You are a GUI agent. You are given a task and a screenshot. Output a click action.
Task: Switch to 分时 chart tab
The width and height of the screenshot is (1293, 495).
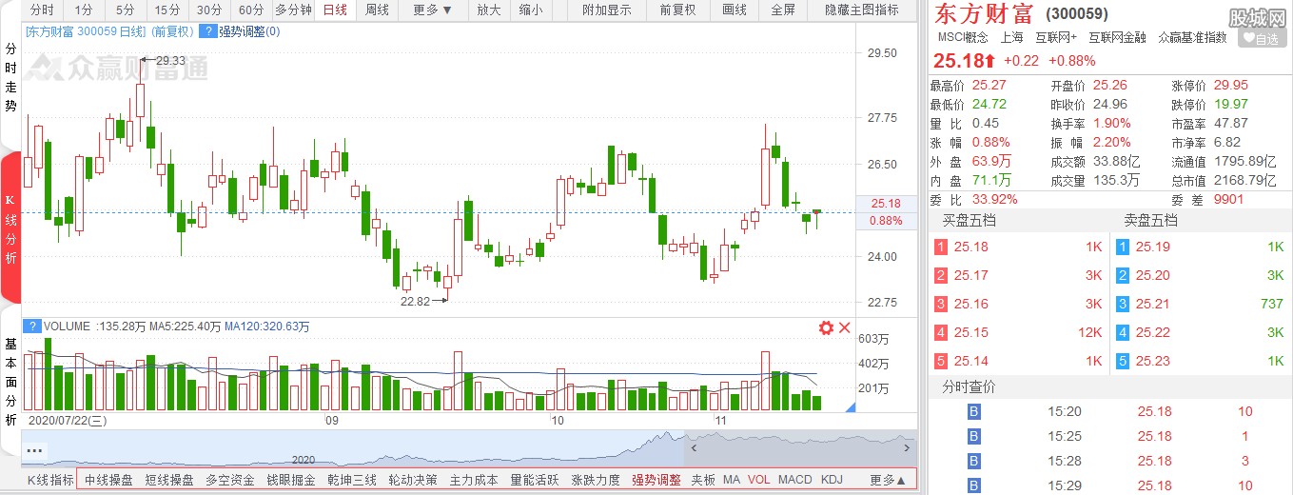(x=42, y=10)
